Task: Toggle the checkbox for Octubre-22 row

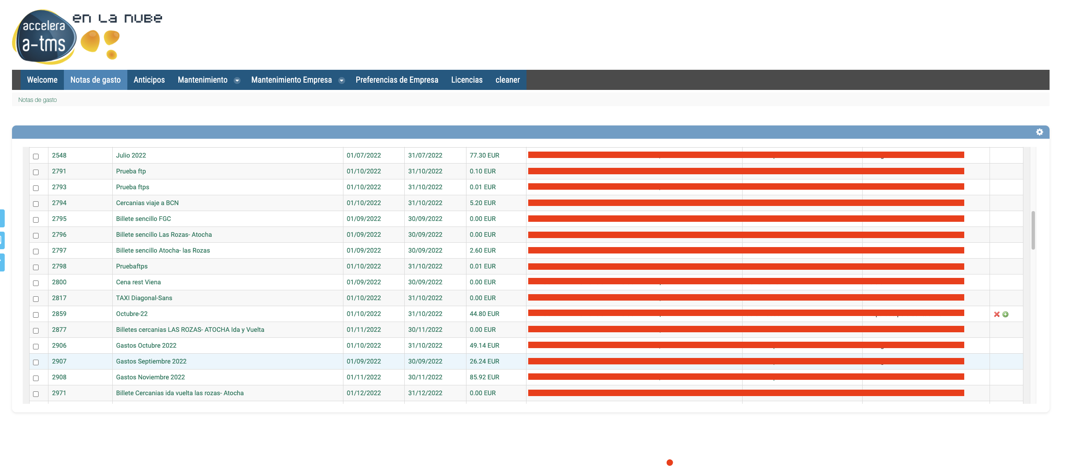Action: tap(36, 315)
